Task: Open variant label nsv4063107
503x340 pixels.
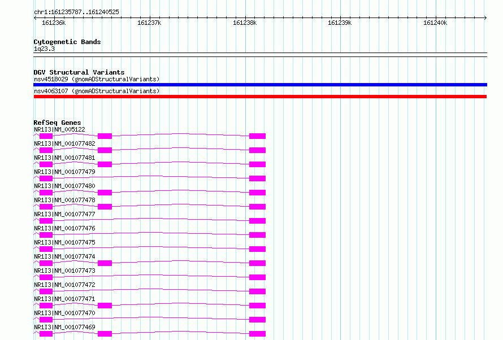Action: pyautogui.click(x=97, y=91)
